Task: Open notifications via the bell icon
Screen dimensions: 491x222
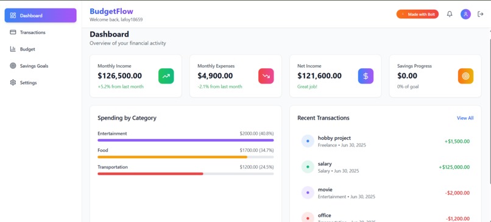Action: [450, 14]
